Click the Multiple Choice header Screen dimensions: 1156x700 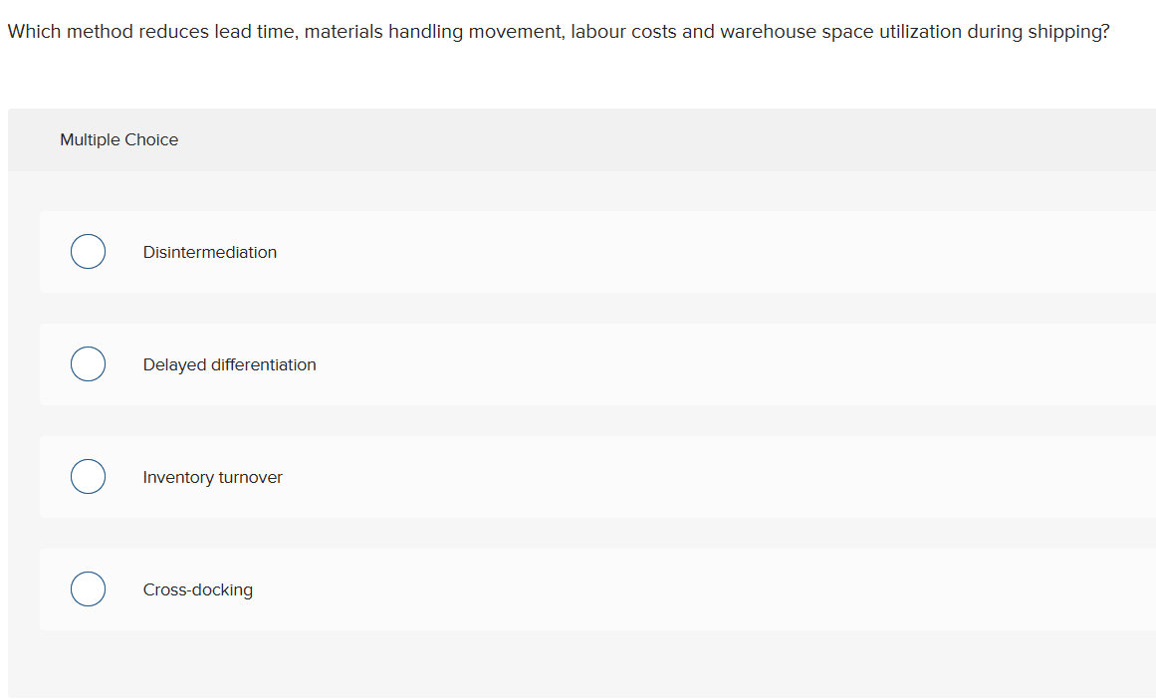[118, 139]
